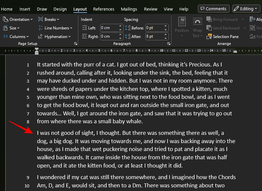
Task: Click the Spacing After icon
Action: 128,36
